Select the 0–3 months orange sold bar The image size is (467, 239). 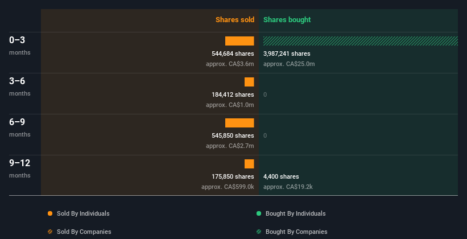coord(239,41)
